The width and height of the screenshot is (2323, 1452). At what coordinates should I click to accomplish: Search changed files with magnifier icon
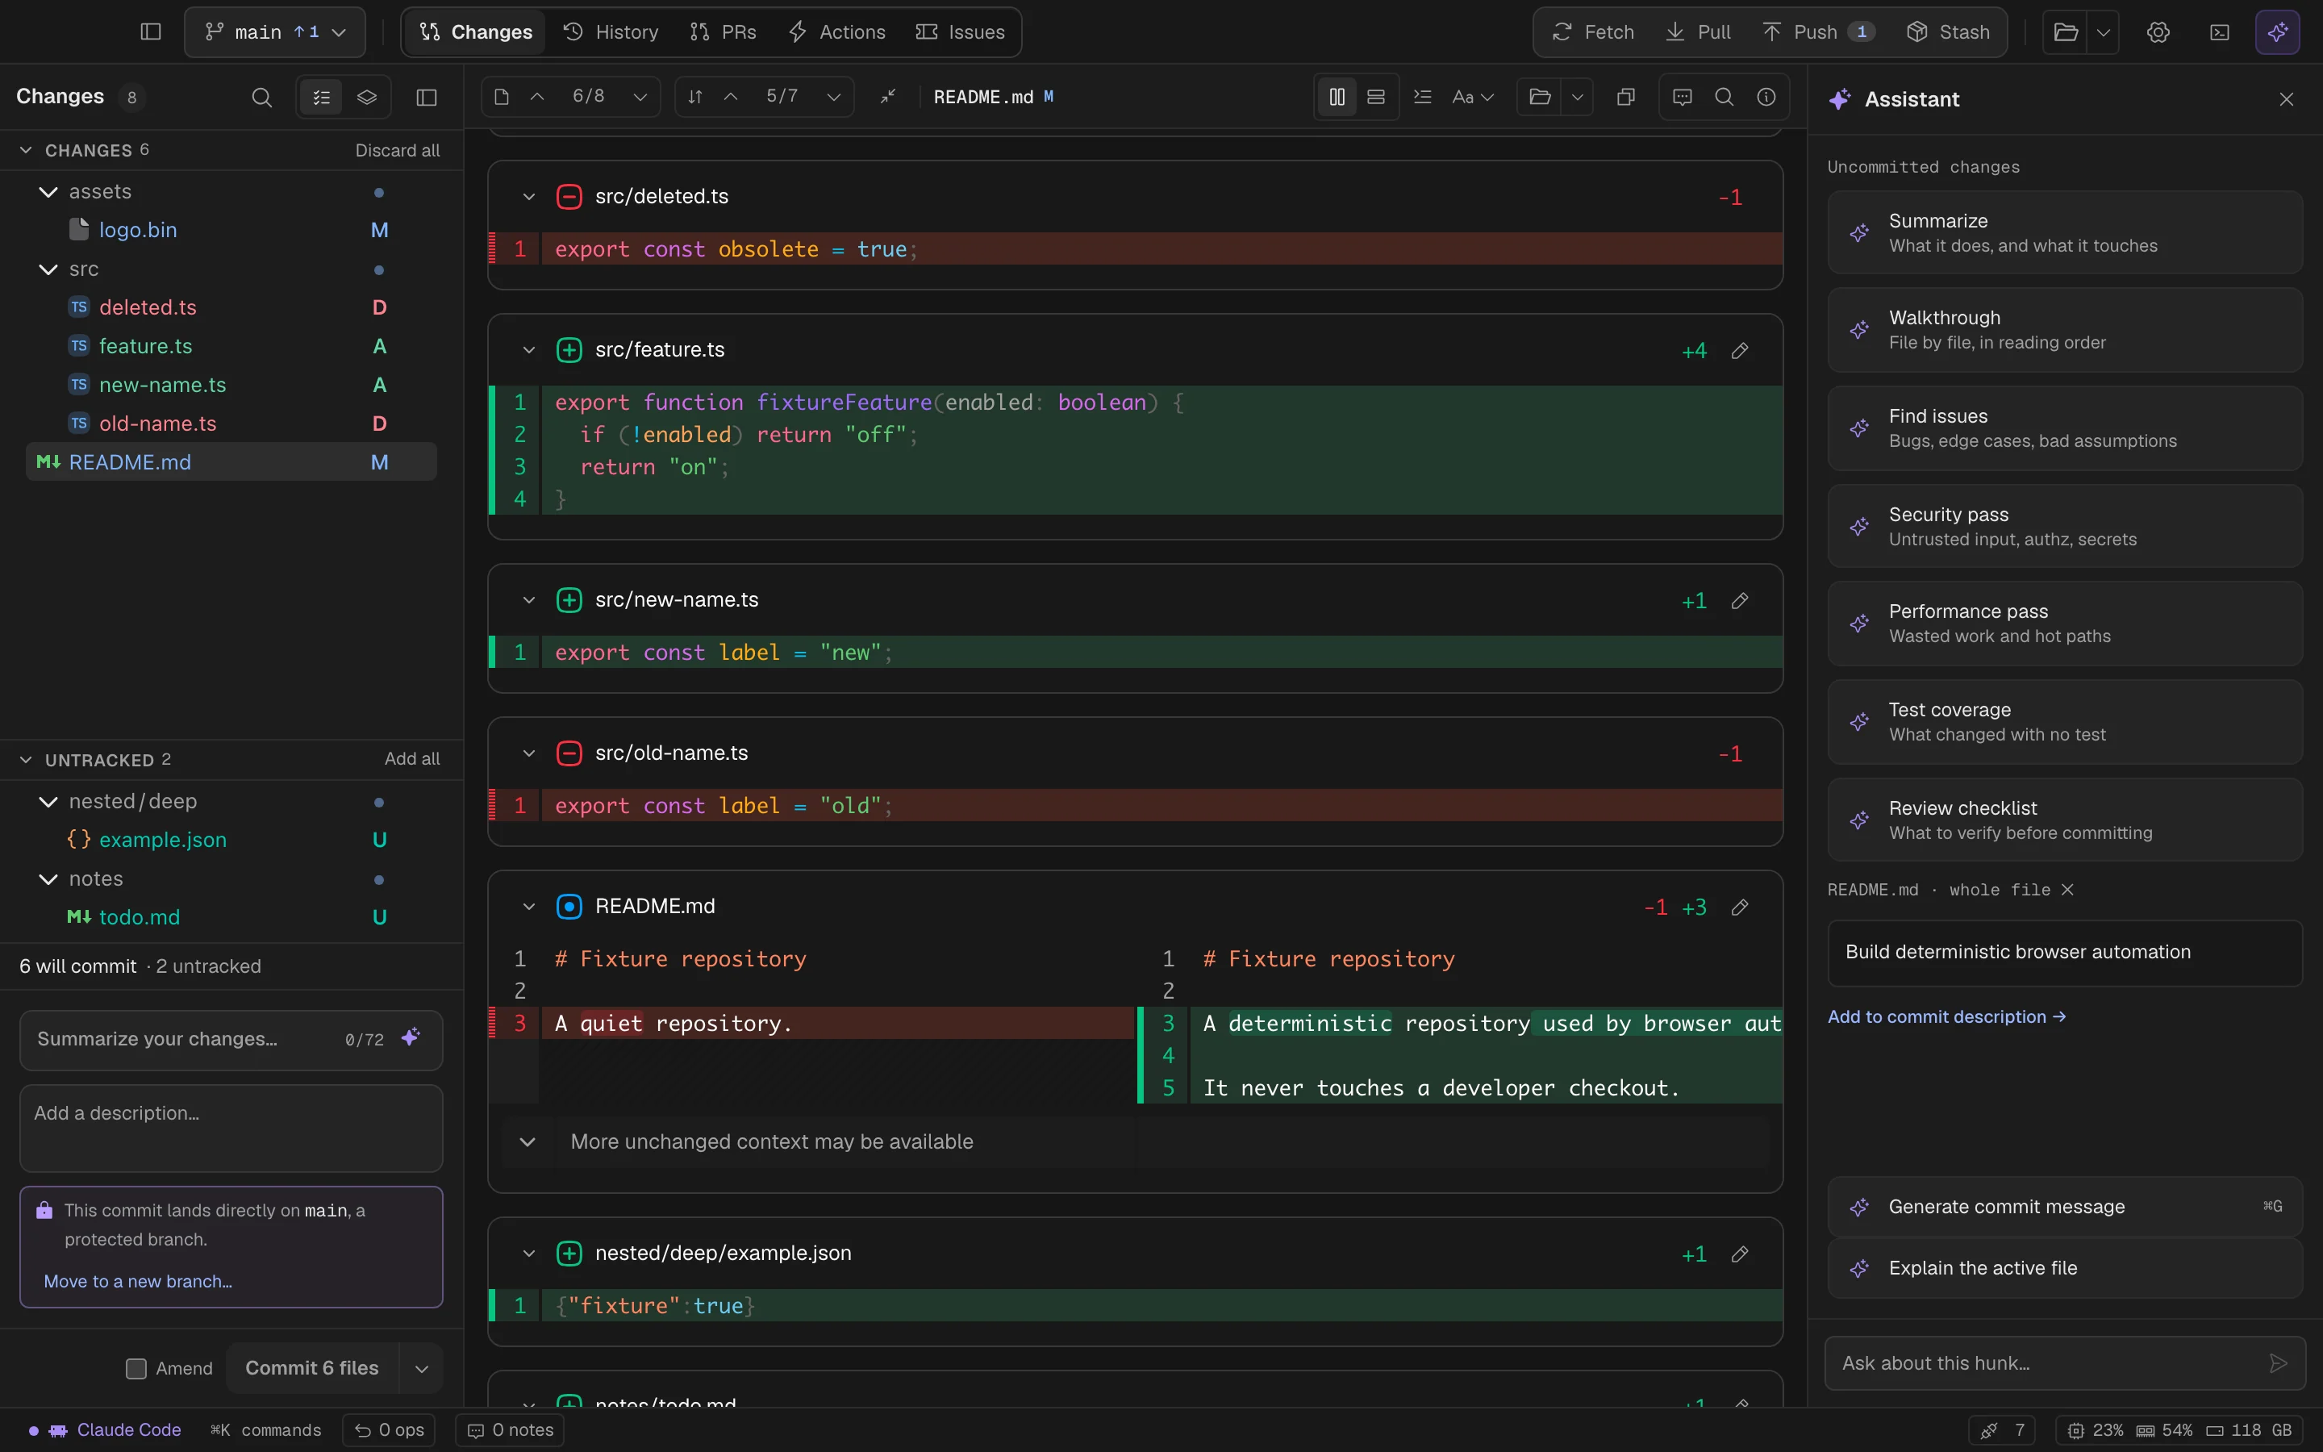tap(261, 97)
